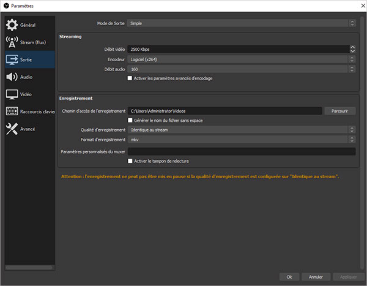This screenshot has width=367, height=286.
Task: Select the Sortie output icon
Action: coord(12,59)
